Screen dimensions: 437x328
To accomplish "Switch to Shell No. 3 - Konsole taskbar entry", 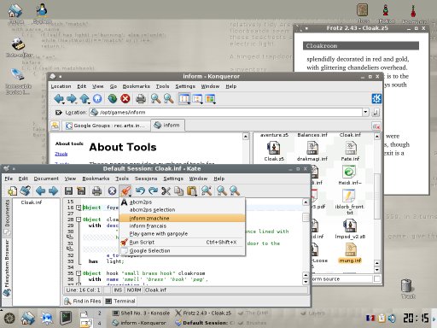I will tap(141, 313).
